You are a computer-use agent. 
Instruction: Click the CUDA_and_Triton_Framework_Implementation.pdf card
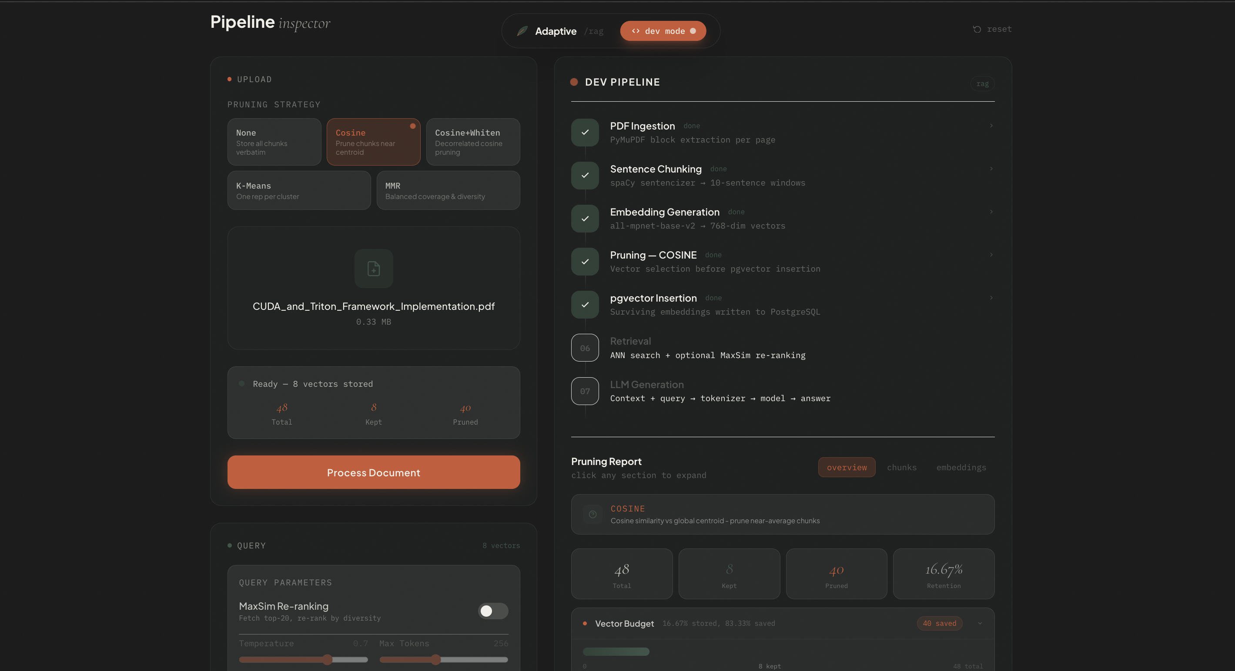[x=374, y=288]
